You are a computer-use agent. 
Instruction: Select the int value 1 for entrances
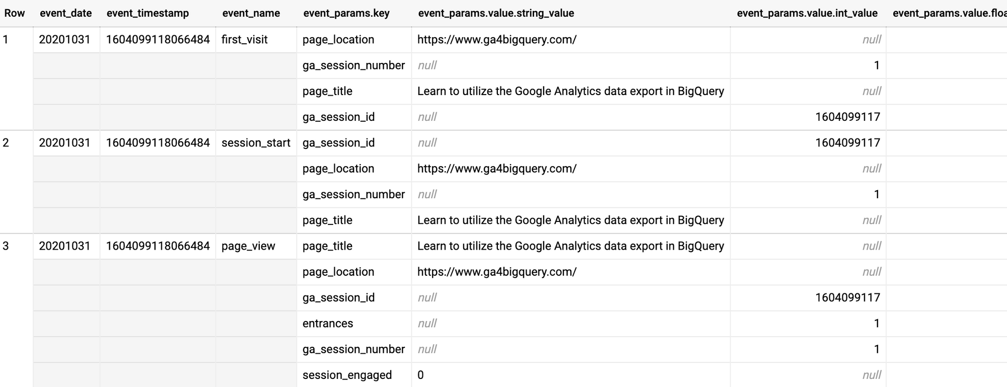click(876, 324)
